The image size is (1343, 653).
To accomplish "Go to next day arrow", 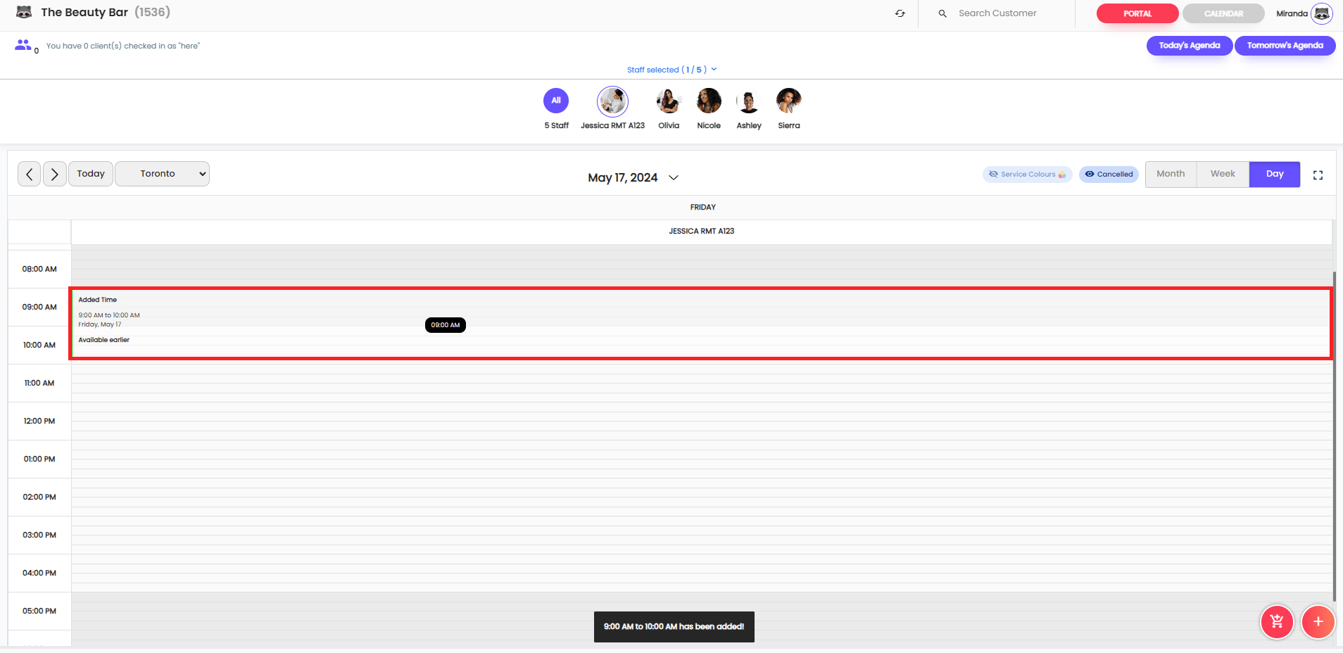I will point(55,174).
